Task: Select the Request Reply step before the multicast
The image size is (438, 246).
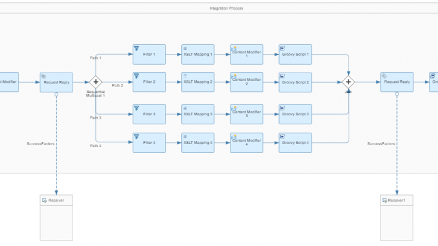Action: [56, 82]
